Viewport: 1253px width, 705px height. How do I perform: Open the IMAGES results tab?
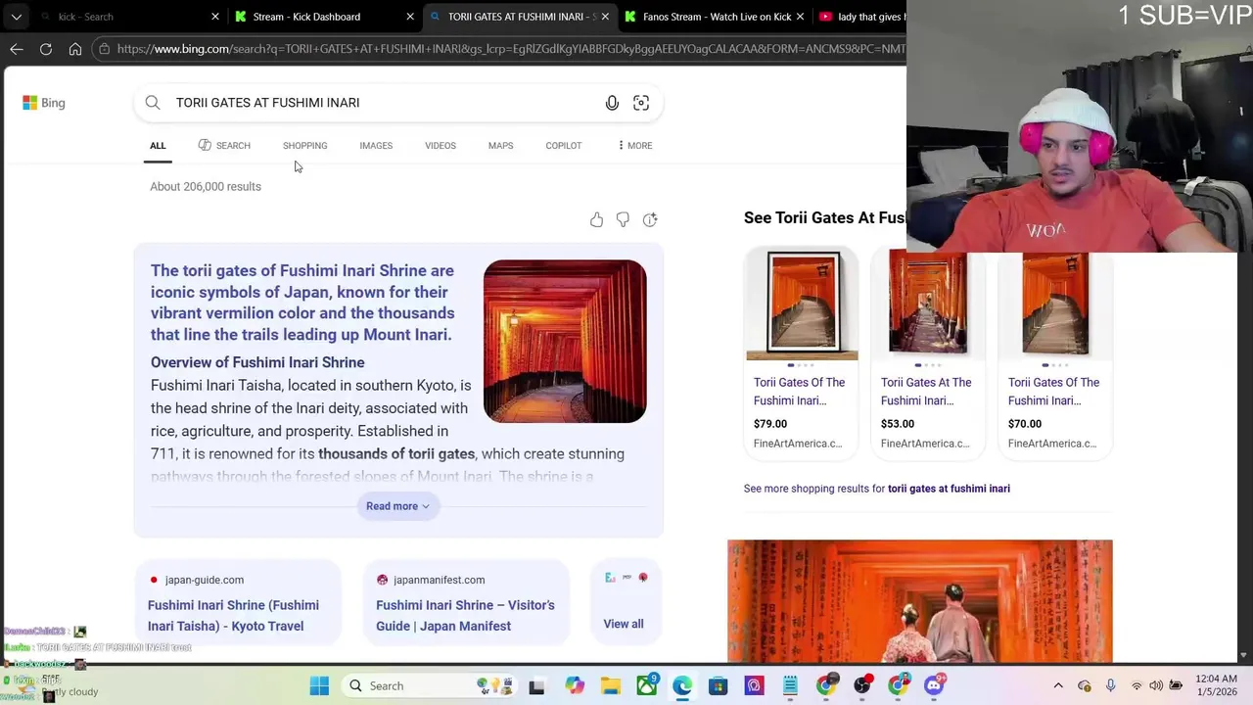[376, 146]
